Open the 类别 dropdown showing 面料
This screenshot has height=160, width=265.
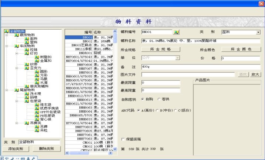click(258, 32)
